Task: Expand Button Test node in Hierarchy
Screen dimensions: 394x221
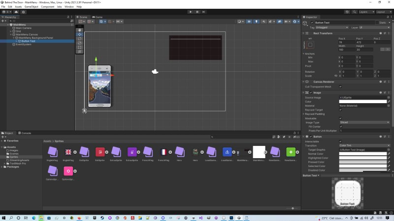Action: [x=17, y=41]
